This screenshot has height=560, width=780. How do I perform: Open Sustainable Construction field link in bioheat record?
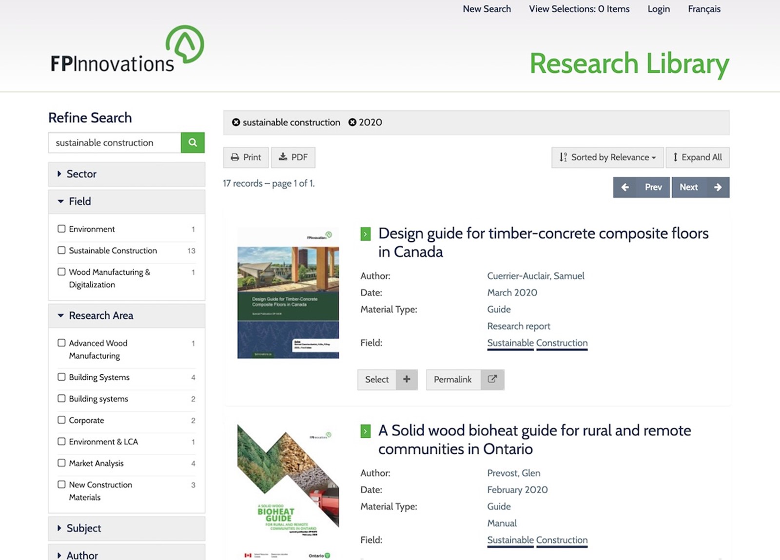click(537, 540)
